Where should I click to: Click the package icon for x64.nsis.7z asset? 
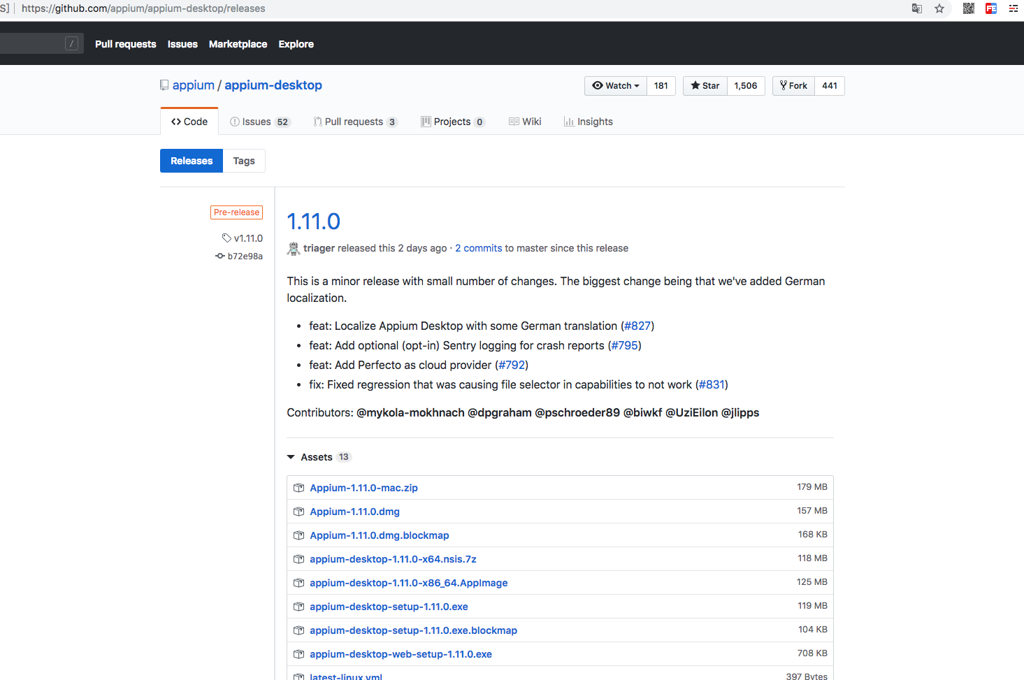(x=298, y=559)
